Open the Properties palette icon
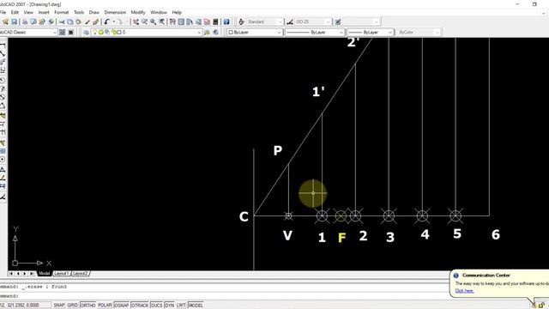 pyautogui.click(x=172, y=21)
